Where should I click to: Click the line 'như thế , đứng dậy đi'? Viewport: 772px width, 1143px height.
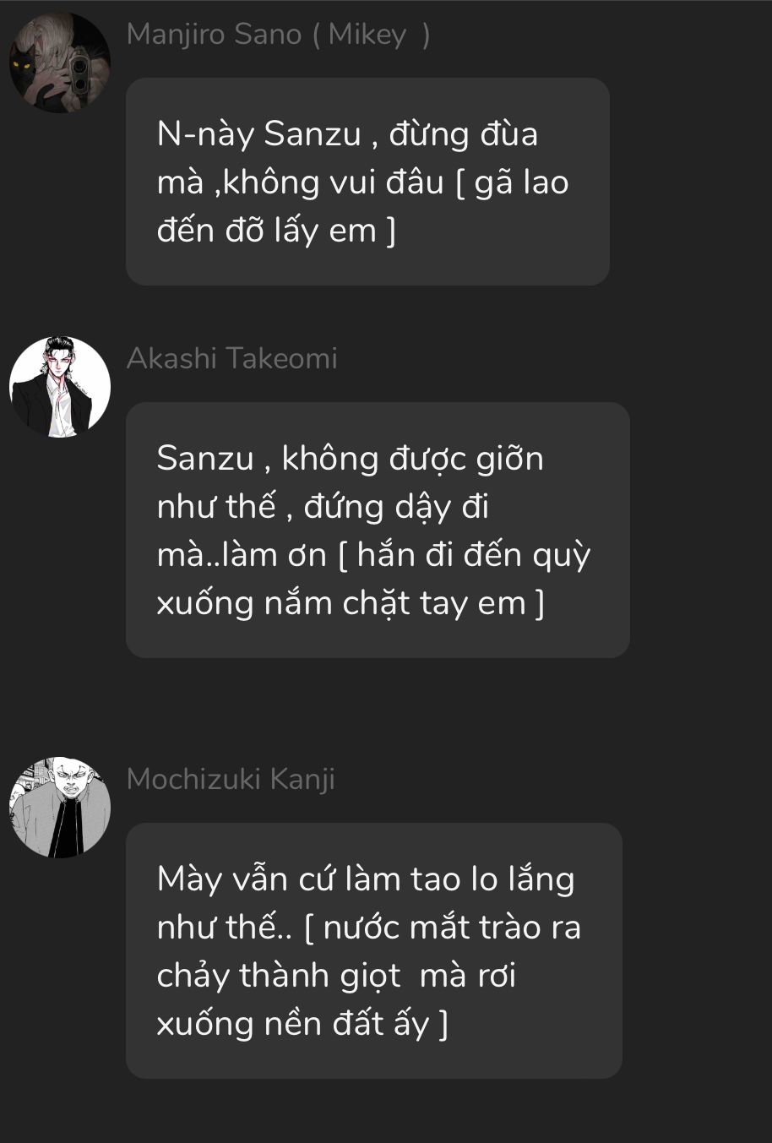323,507
